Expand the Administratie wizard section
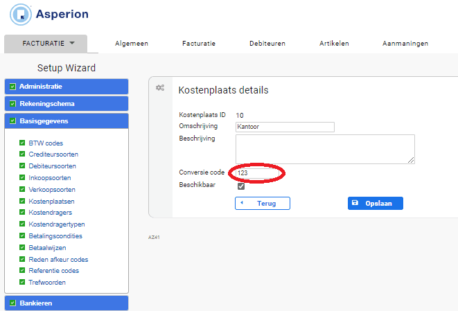The image size is (458, 311). click(x=67, y=87)
